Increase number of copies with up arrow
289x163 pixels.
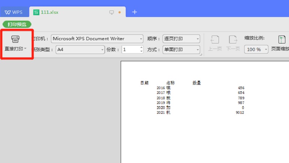click(x=141, y=47)
